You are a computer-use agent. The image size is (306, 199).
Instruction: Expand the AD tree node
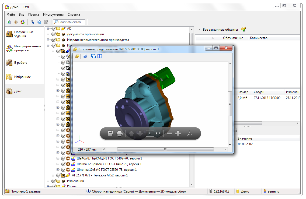click(x=48, y=29)
